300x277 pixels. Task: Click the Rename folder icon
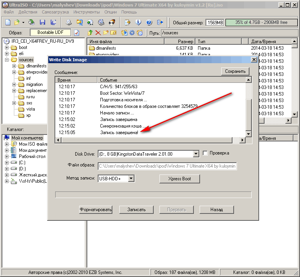113,33
